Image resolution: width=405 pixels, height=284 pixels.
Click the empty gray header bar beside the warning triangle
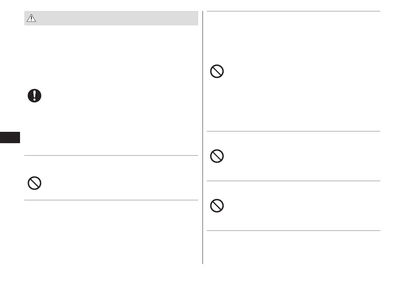click(x=118, y=18)
